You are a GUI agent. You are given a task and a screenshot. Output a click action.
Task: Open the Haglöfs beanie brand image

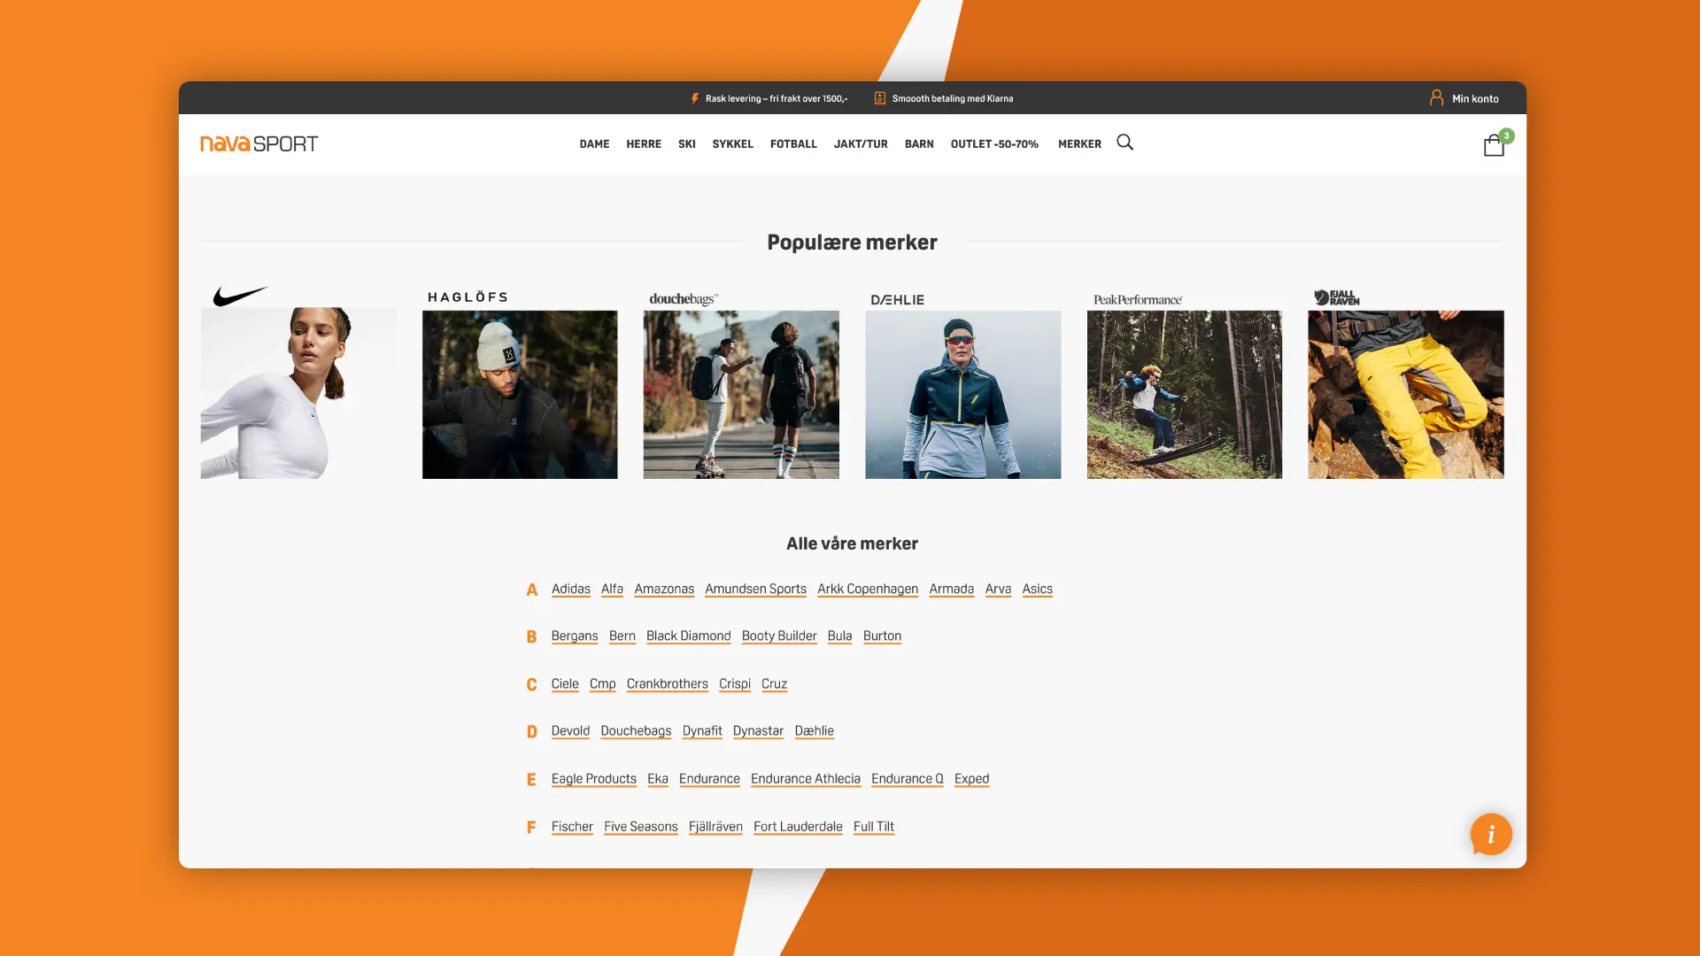pos(520,395)
